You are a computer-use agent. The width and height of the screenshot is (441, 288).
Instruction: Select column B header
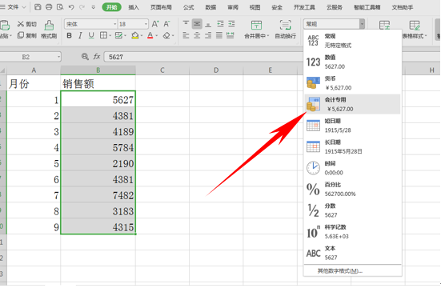[98, 70]
